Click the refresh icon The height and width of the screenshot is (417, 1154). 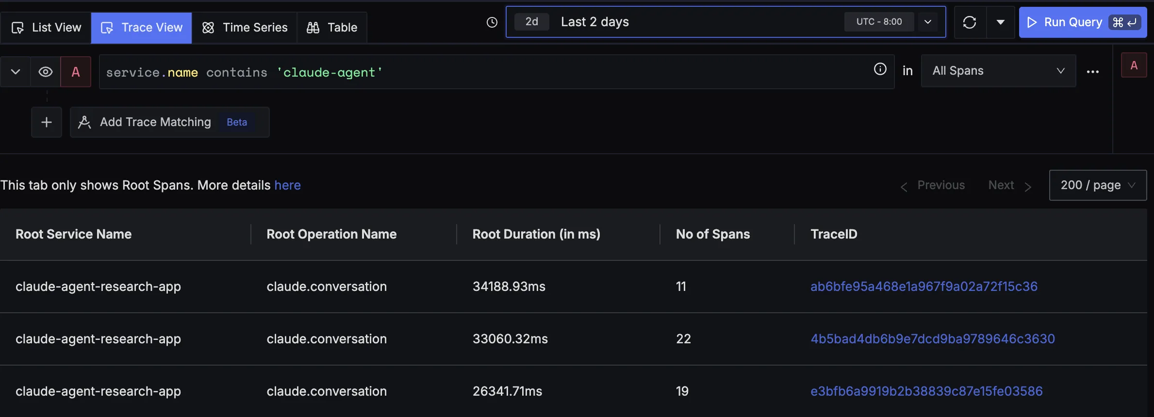coord(969,22)
